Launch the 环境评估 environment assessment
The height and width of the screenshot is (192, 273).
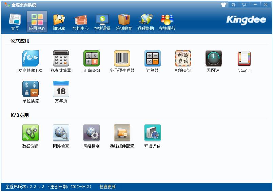click(153, 133)
